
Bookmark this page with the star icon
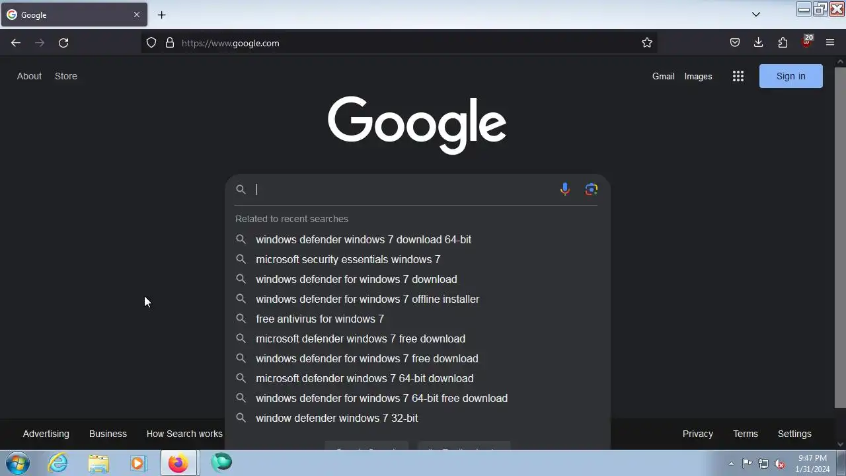click(647, 43)
